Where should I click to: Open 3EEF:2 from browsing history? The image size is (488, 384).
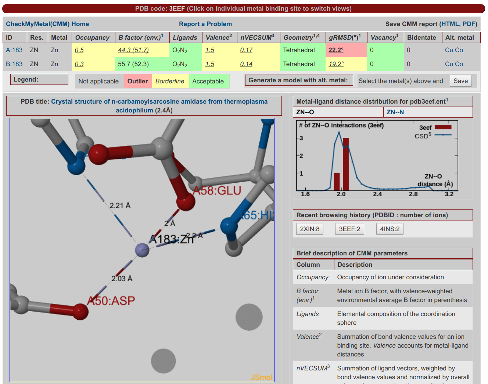[349, 229]
